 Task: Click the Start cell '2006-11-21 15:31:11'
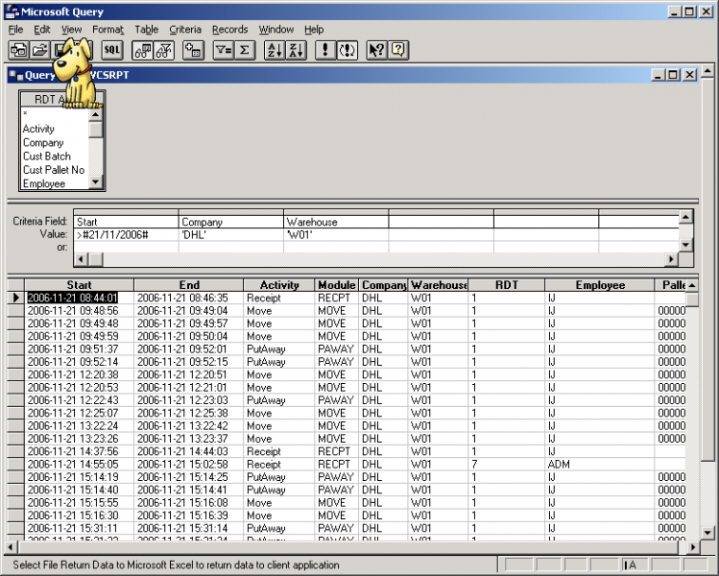[x=80, y=528]
